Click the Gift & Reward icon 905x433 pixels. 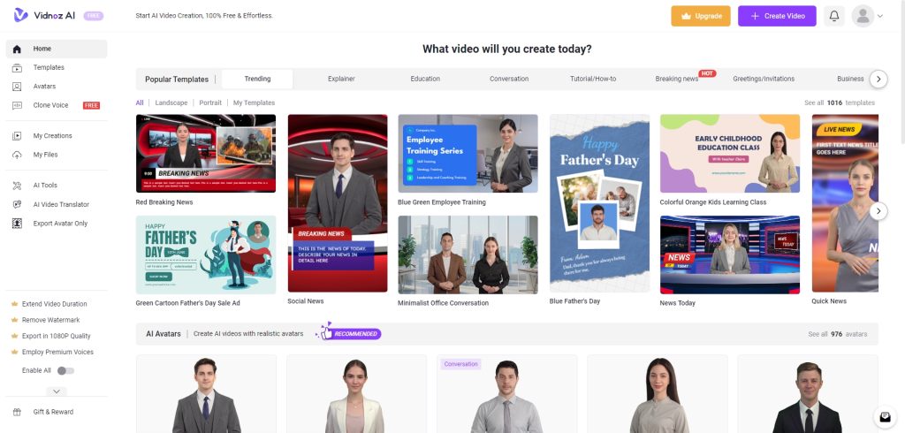17,412
